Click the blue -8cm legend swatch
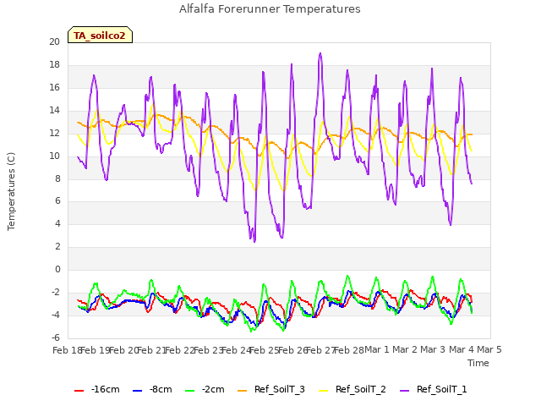Image resolution: width=541 pixels, height=406 pixels. 137,391
